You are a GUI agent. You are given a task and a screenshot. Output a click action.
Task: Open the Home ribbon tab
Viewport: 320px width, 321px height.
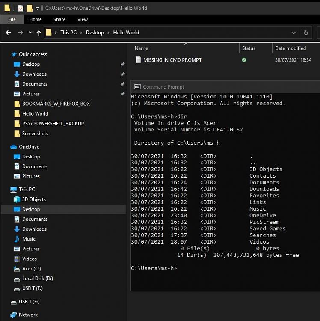click(x=35, y=19)
